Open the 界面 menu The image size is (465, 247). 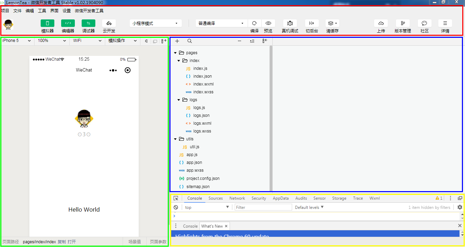[x=54, y=11]
